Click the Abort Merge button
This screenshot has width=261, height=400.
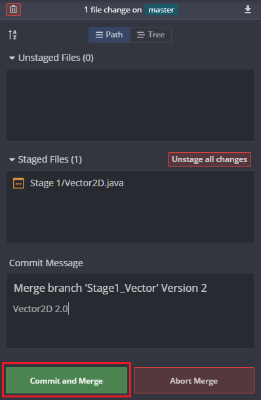coord(194,380)
